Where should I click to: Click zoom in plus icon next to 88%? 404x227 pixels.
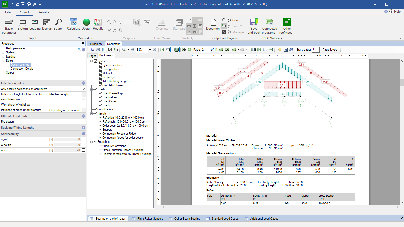coord(155,50)
